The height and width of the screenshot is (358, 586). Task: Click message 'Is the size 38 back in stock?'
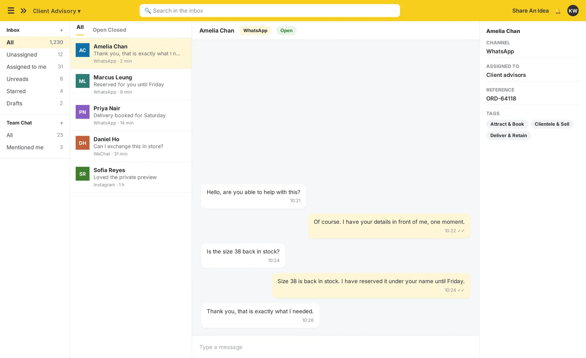pos(243,256)
